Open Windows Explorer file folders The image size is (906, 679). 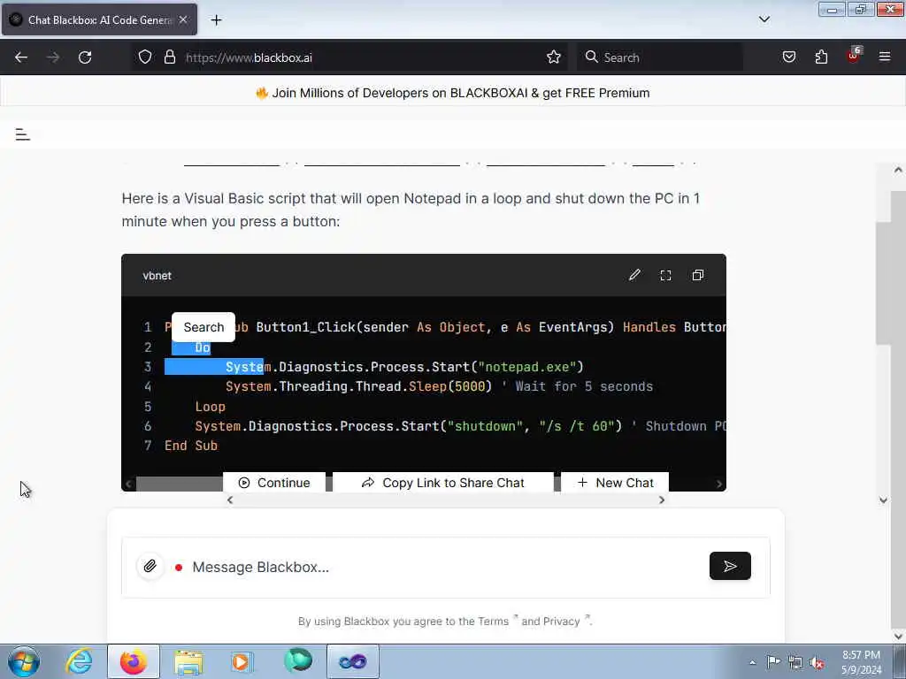[188, 661]
